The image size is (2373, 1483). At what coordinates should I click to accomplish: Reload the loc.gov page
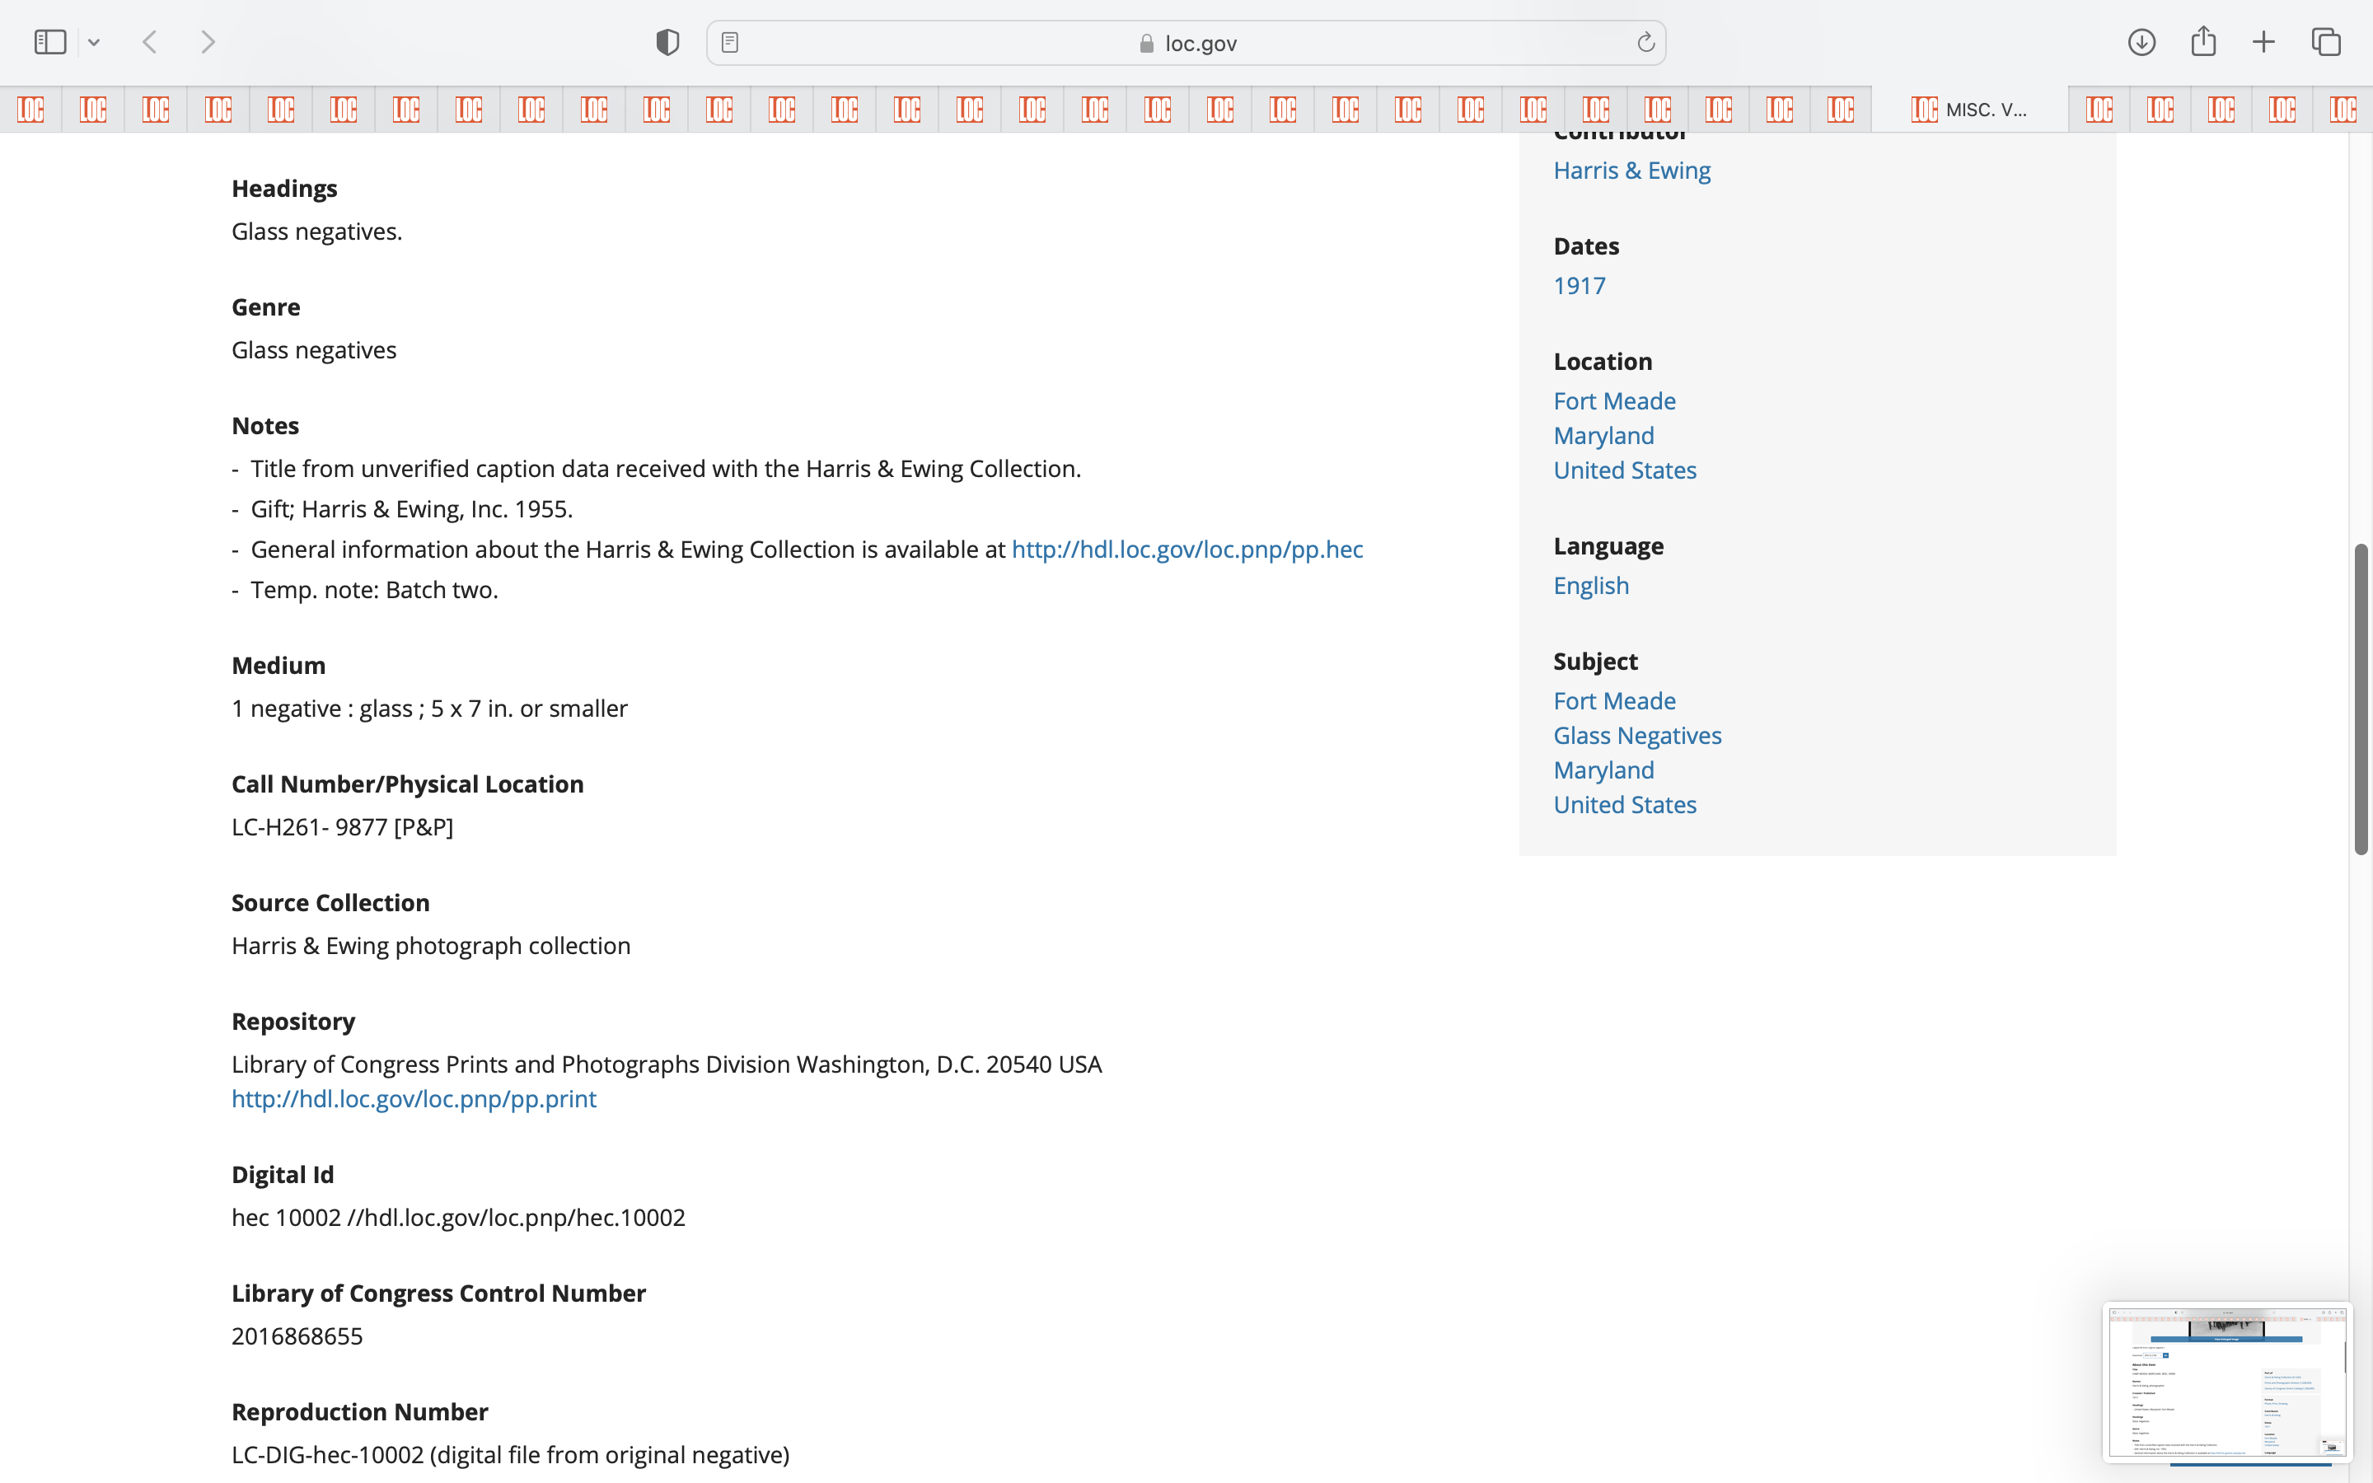pyautogui.click(x=1645, y=42)
